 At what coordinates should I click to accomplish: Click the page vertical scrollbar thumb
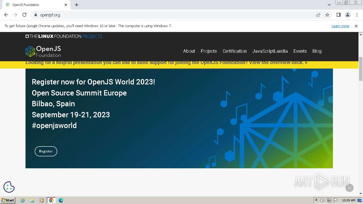coord(361,69)
